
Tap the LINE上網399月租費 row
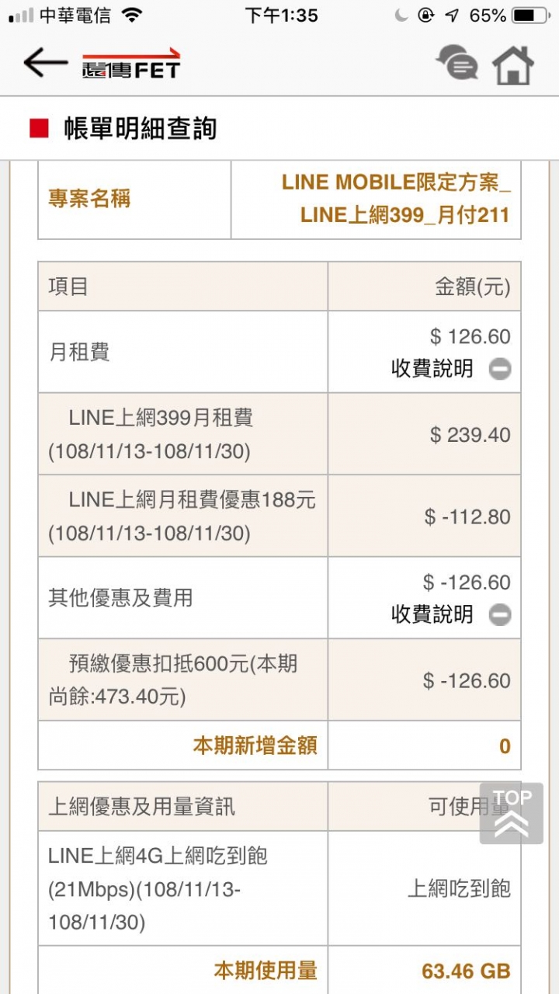[279, 434]
